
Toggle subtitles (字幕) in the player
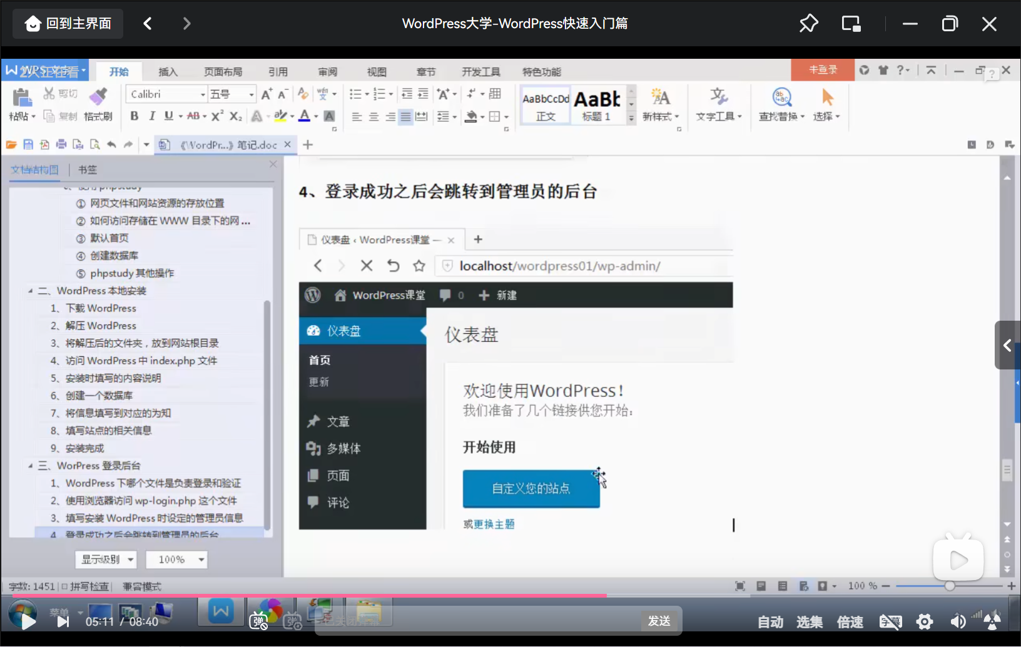click(x=890, y=621)
